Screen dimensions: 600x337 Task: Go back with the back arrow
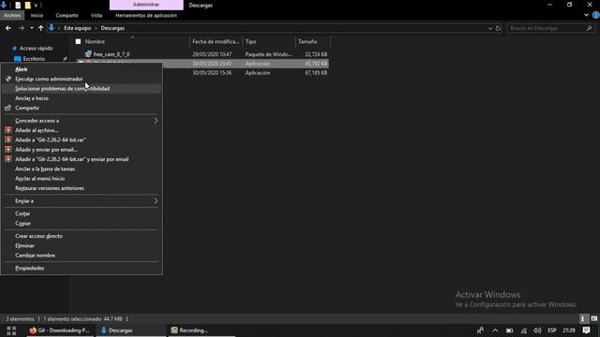pyautogui.click(x=8, y=28)
